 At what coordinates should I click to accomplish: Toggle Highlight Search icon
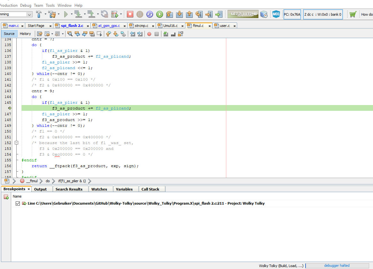(x=92, y=34)
